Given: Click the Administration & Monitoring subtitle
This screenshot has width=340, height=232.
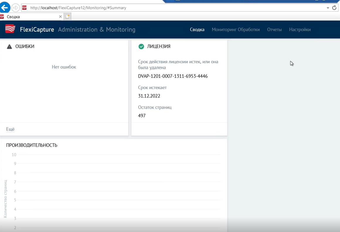Looking at the screenshot, I should point(97,30).
